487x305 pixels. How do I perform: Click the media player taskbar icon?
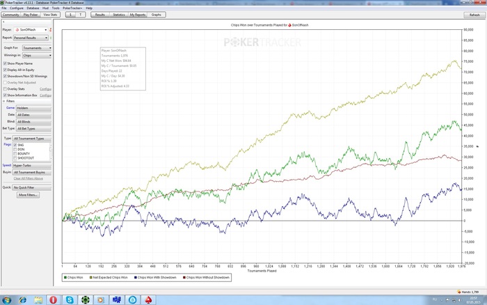pos(101,300)
